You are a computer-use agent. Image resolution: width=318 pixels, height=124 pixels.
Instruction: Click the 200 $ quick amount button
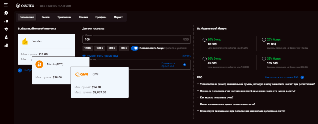pos(99,48)
